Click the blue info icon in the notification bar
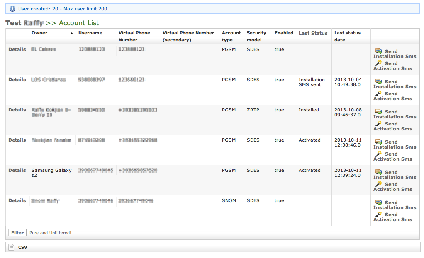This screenshot has width=424, height=258. pyautogui.click(x=12, y=9)
